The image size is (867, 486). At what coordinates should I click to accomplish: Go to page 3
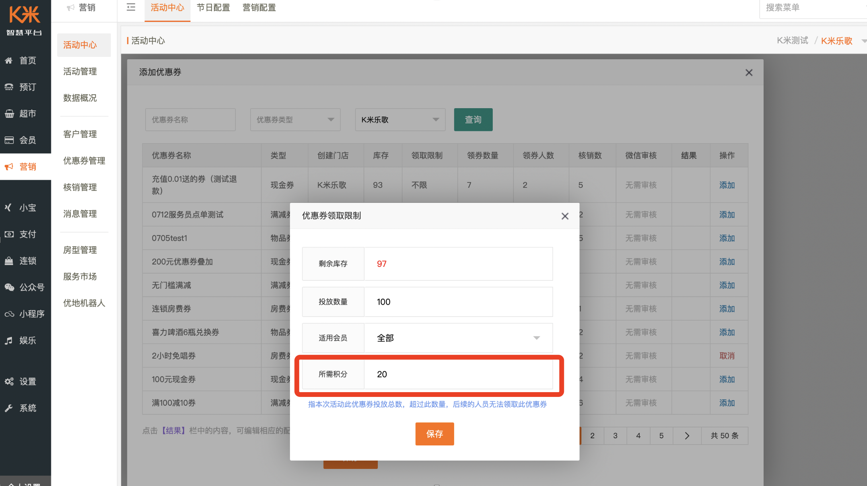615,435
